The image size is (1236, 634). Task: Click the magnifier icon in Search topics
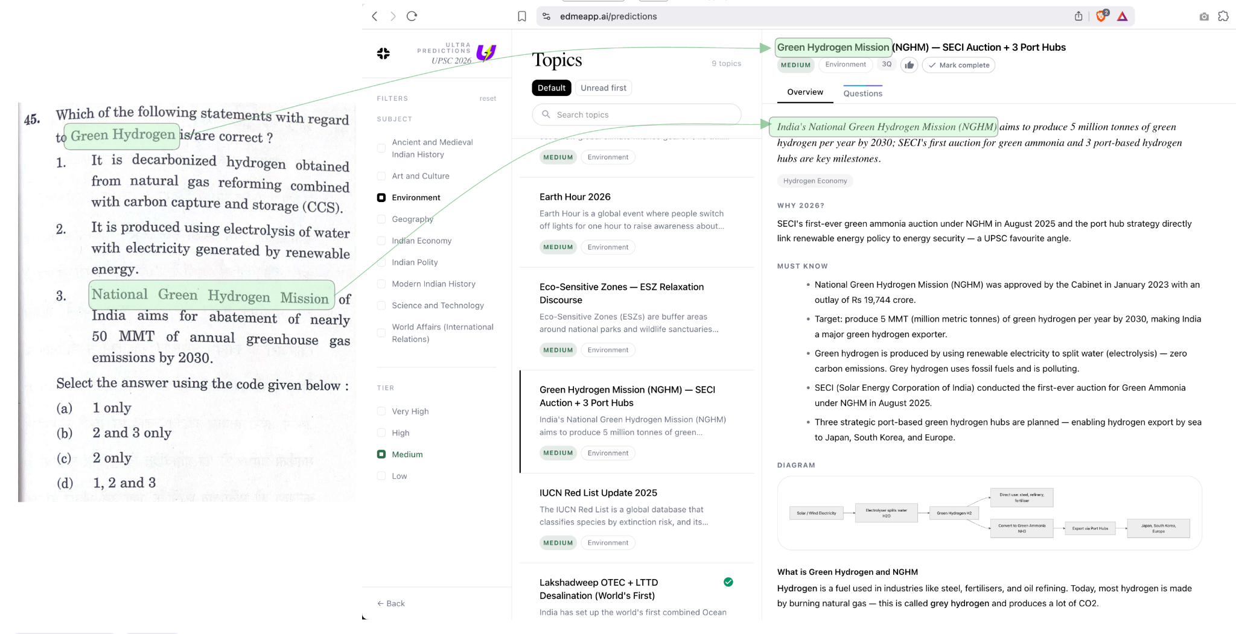(x=546, y=115)
